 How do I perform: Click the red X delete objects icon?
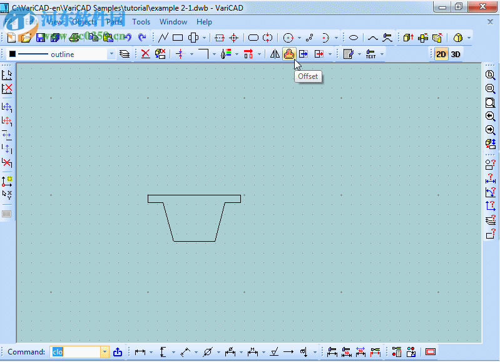click(145, 54)
